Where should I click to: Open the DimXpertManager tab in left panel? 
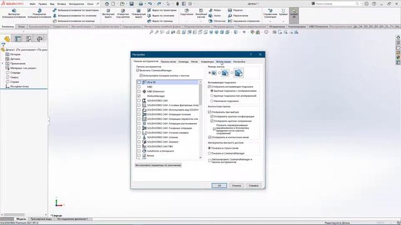coord(39,39)
